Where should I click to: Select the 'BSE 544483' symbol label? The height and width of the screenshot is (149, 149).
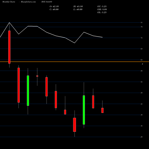(47, 2)
